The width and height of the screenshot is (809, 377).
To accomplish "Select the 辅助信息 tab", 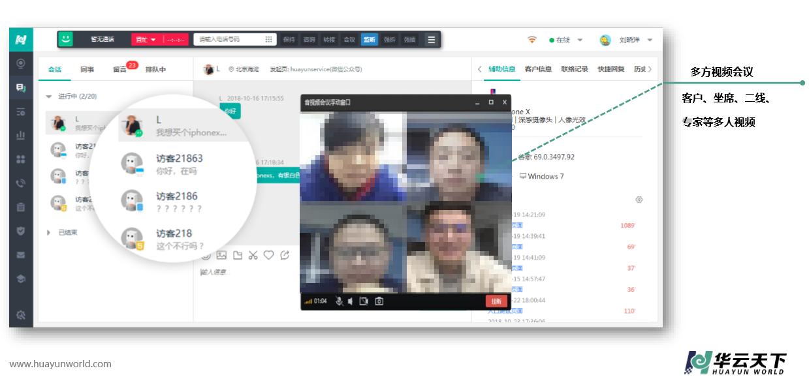I will click(502, 69).
